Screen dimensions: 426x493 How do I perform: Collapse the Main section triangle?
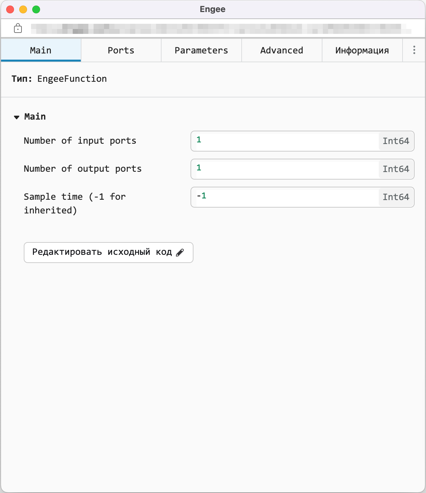point(17,117)
